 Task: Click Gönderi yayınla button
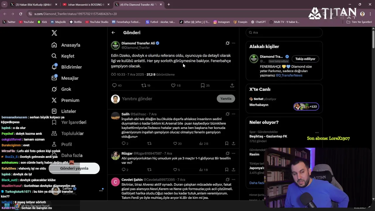tap(74, 169)
